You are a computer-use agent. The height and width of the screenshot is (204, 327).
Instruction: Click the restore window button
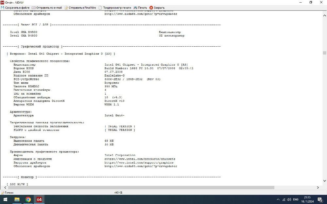(x=311, y=2)
